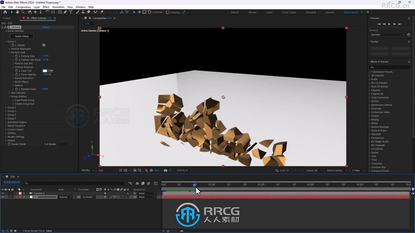Viewport: 415px width, 233px height.
Task: Open the resolution Full dropdown
Action: pos(107,170)
